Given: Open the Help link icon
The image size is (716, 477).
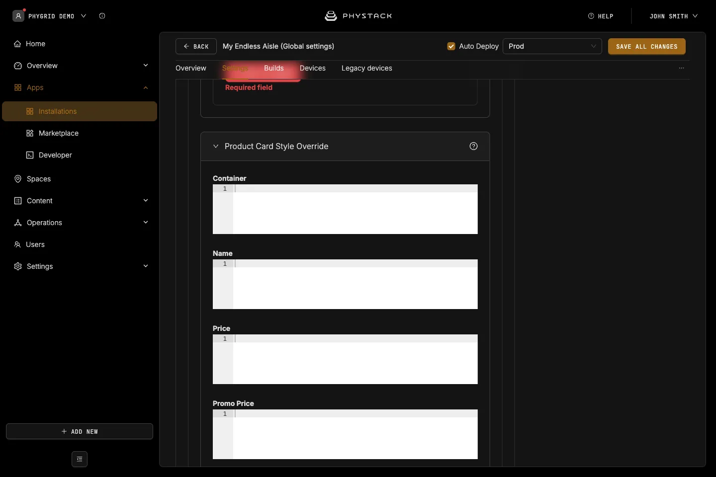Looking at the screenshot, I should coord(591,16).
